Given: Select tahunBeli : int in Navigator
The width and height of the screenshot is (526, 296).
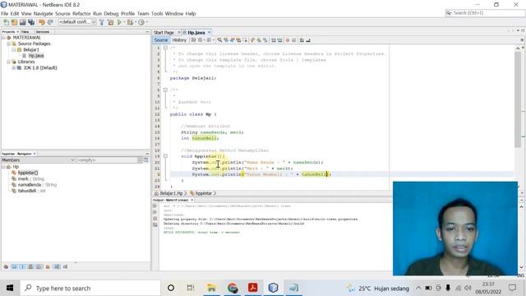Looking at the screenshot, I should (x=31, y=191).
